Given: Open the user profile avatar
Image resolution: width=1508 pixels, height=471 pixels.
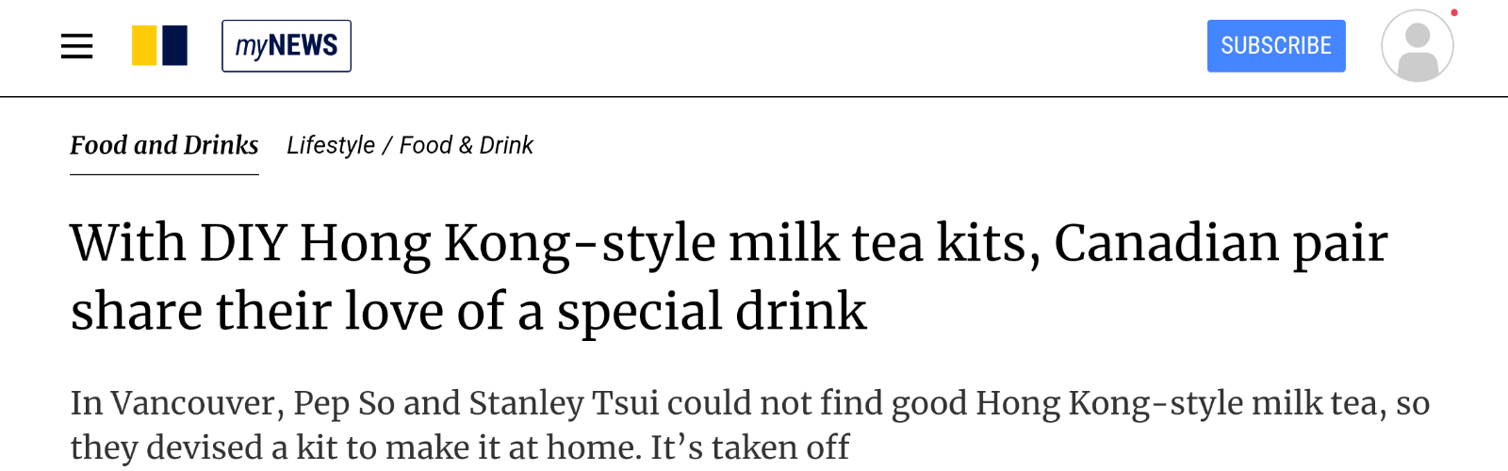Looking at the screenshot, I should coord(1417,46).
